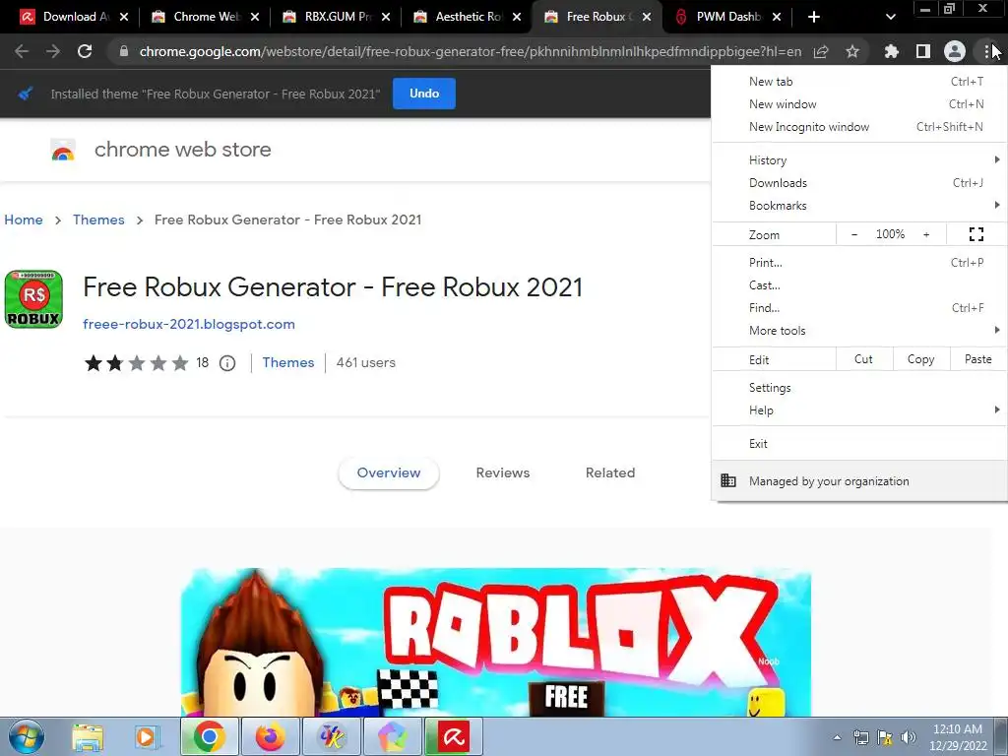Select New window menu item

point(858,104)
